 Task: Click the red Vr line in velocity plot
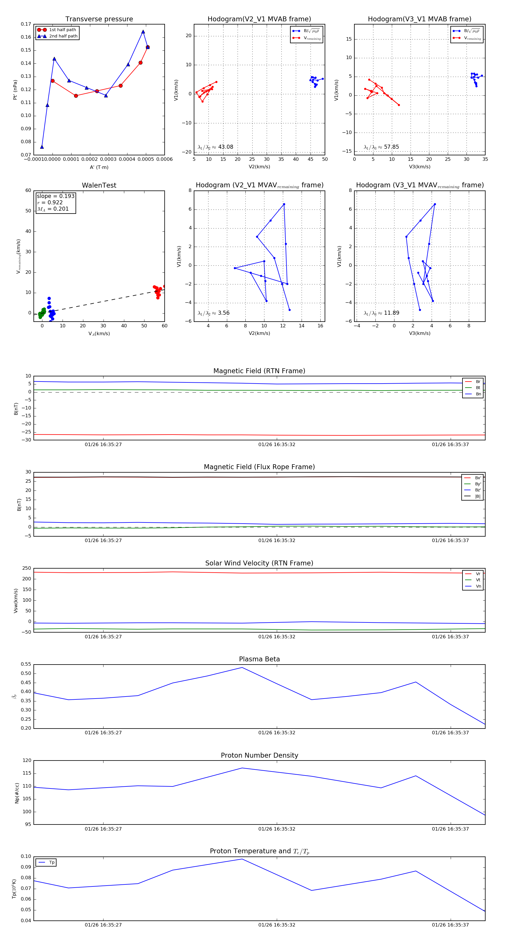click(x=259, y=573)
